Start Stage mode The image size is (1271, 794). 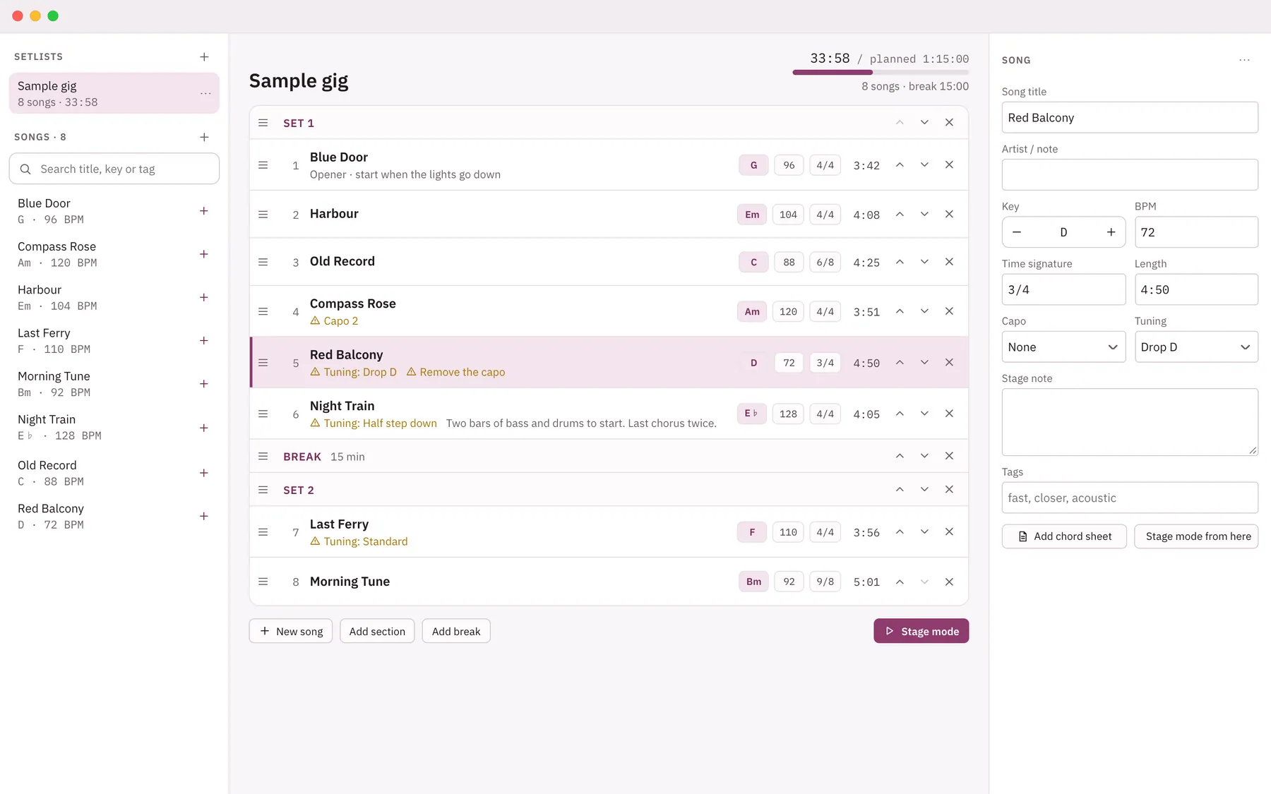click(921, 631)
